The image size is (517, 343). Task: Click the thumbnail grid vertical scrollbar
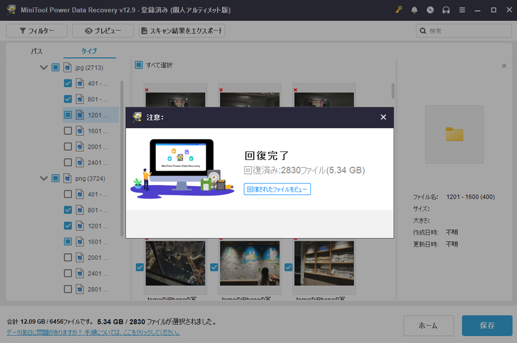pos(393,91)
